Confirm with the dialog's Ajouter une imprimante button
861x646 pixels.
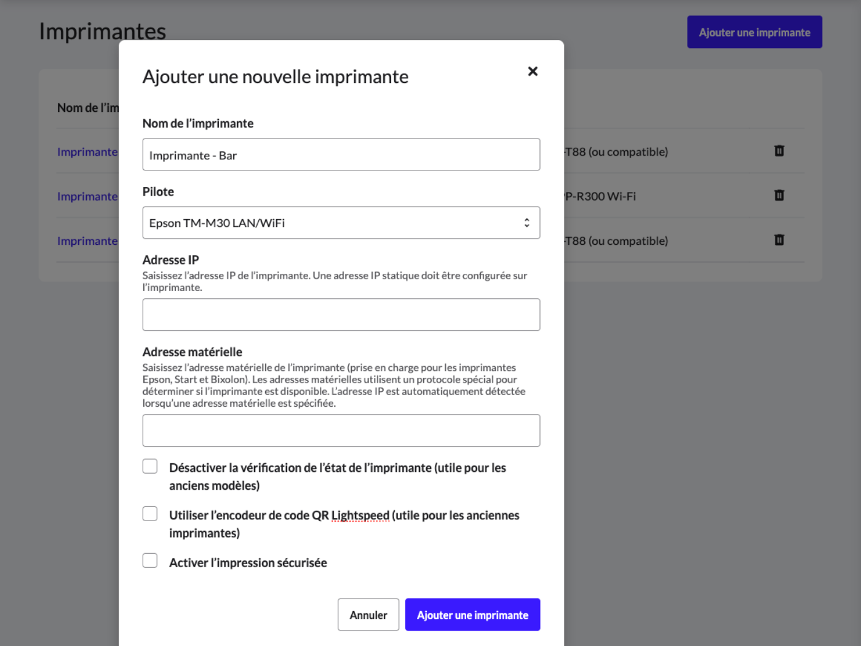pyautogui.click(x=472, y=615)
